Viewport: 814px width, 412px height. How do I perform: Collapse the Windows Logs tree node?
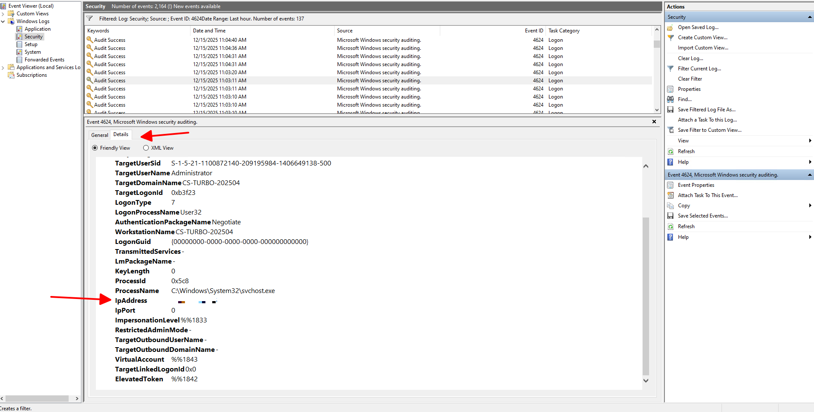pyautogui.click(x=3, y=21)
